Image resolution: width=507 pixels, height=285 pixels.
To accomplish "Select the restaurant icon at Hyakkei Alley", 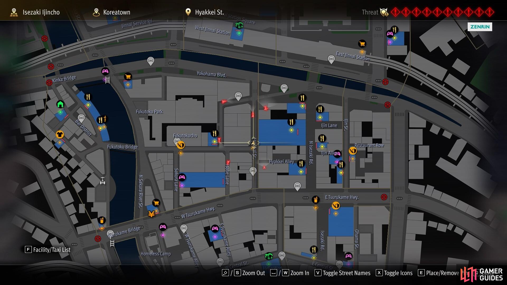I will click(x=301, y=164).
